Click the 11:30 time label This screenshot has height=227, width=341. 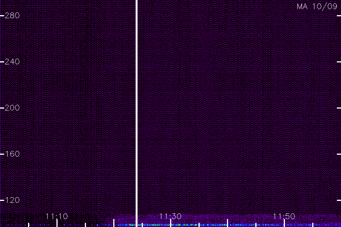pyautogui.click(x=170, y=216)
